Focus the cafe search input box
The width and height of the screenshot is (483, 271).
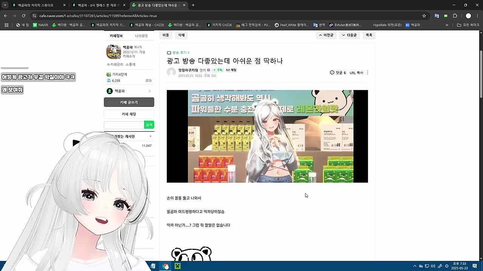click(x=124, y=125)
